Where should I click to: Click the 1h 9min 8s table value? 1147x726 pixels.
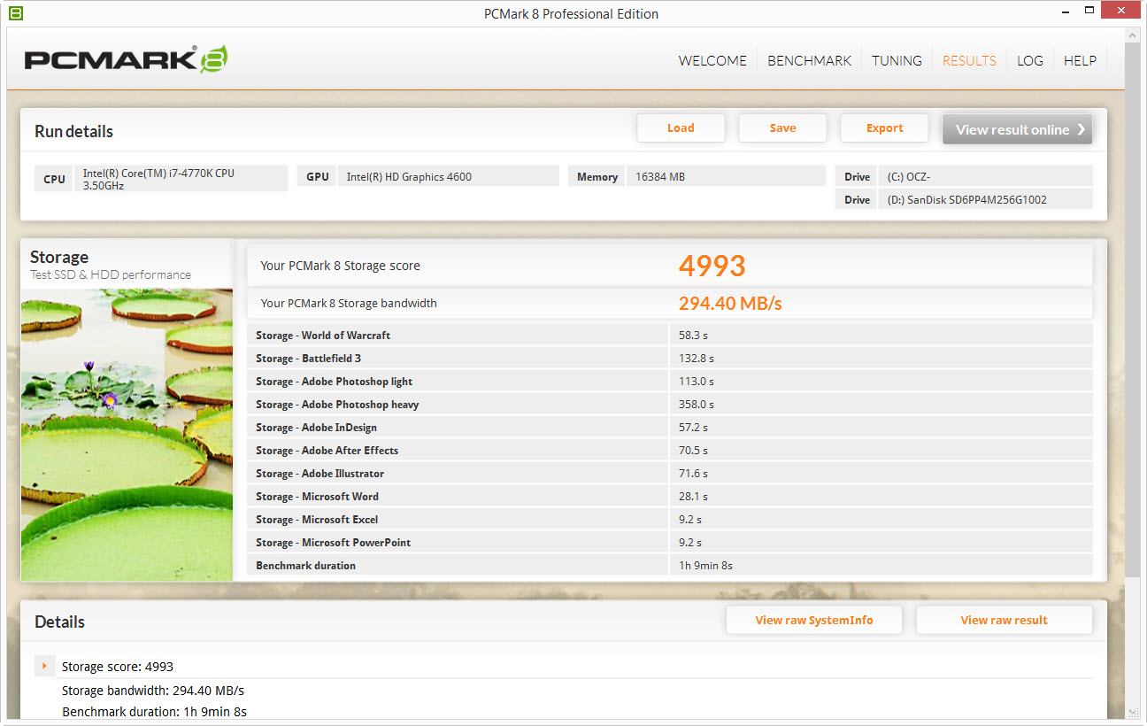[x=705, y=566]
